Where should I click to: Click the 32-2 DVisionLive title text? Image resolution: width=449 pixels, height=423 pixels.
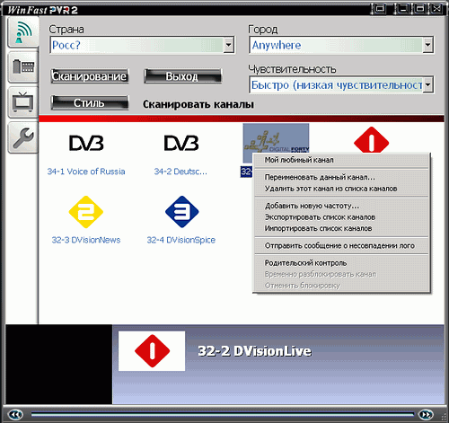254,351
